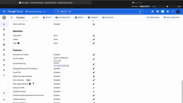Click the Beta badge next to Cost Allocation
The height and width of the screenshot is (103, 183).
click(x=28, y=80)
